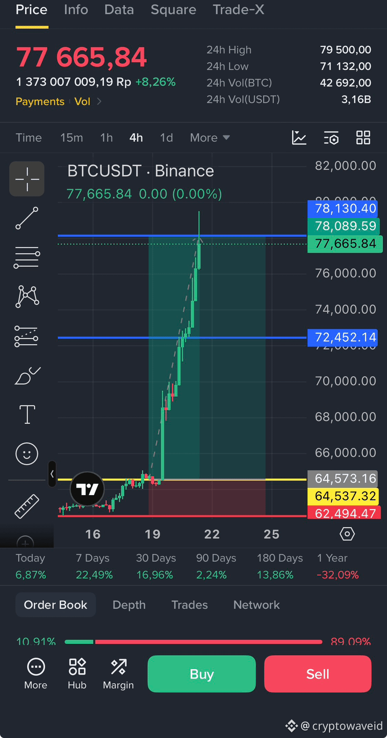Click the 24h High value 79 500,00
Screen dimensions: 387x738
coord(345,50)
